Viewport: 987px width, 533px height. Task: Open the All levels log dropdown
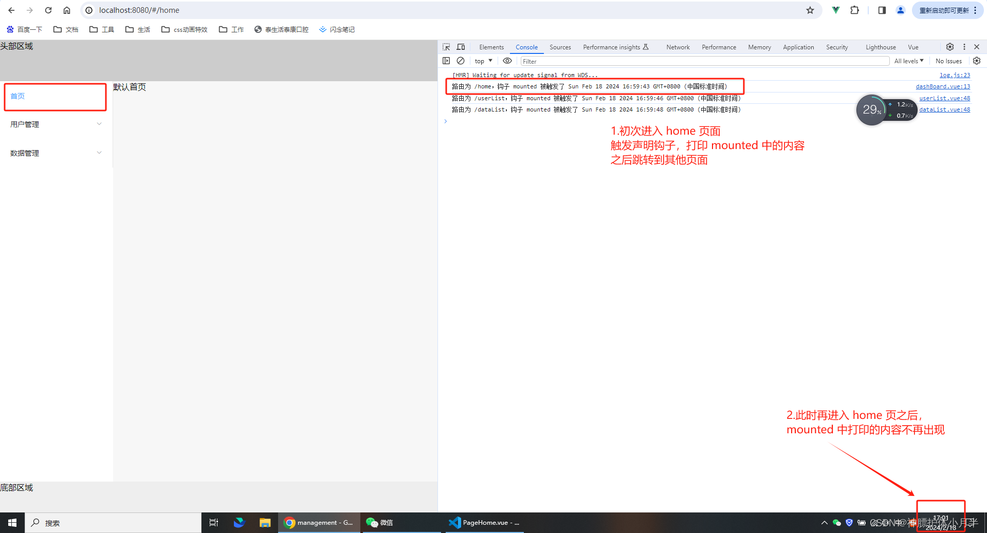(x=909, y=61)
